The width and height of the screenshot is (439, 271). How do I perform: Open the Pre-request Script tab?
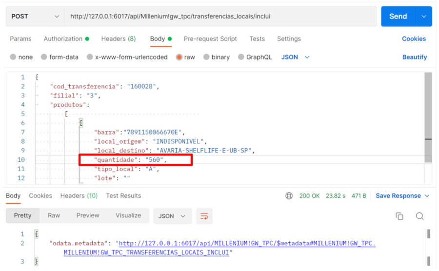point(210,39)
